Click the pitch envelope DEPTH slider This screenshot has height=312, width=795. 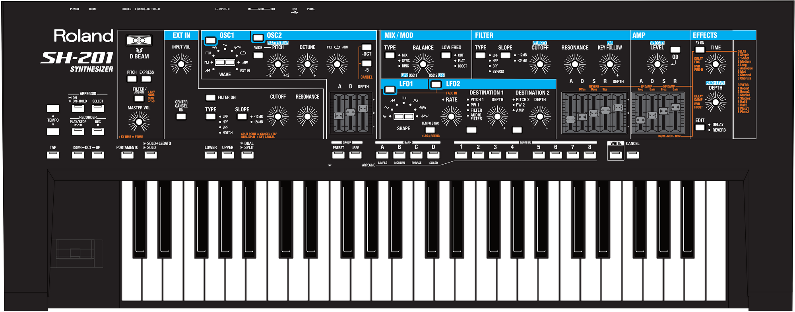[363, 108]
